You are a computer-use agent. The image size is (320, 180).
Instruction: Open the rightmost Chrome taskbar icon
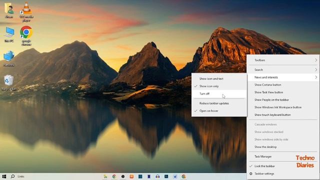tap(183, 176)
